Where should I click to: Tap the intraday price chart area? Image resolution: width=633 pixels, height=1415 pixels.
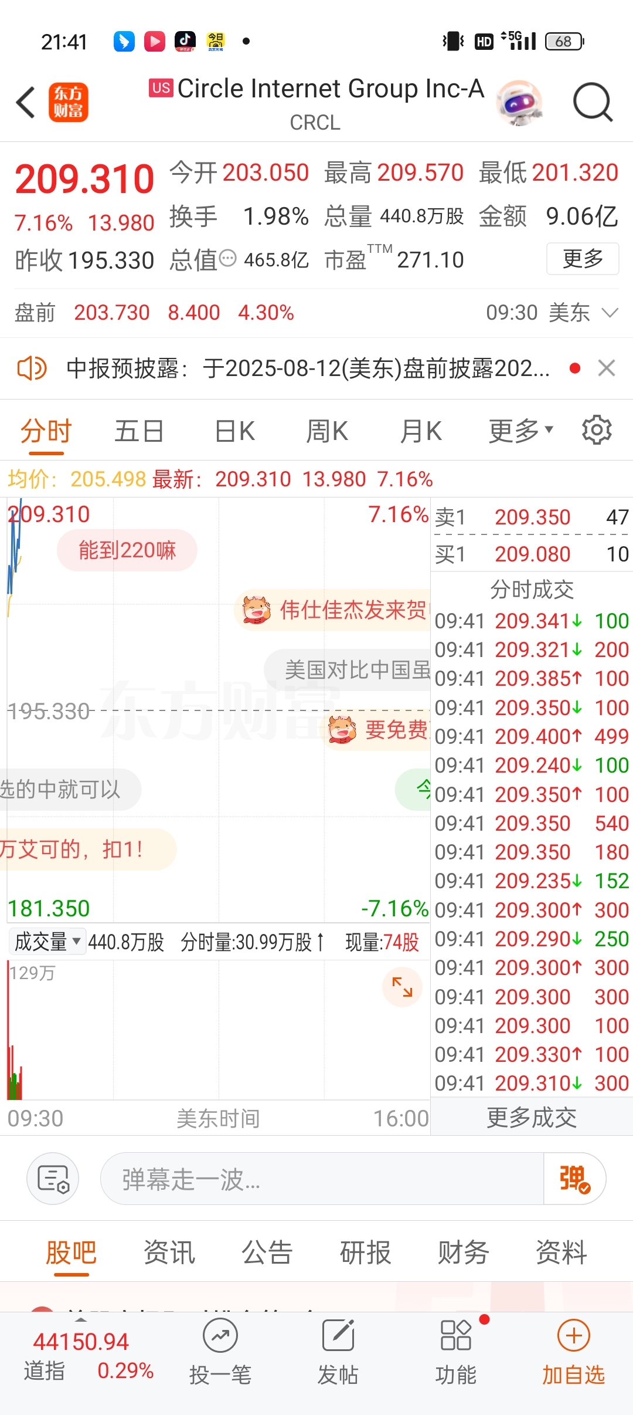point(218,710)
